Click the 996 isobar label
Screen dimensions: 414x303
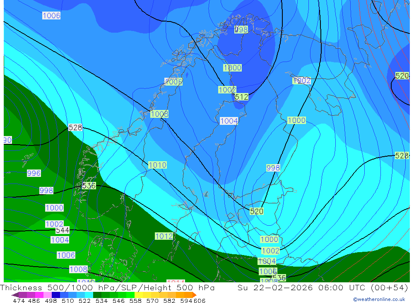coord(34,173)
